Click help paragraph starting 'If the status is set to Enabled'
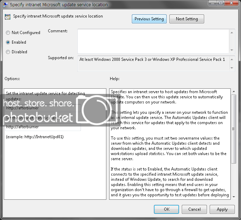 tap(170, 182)
